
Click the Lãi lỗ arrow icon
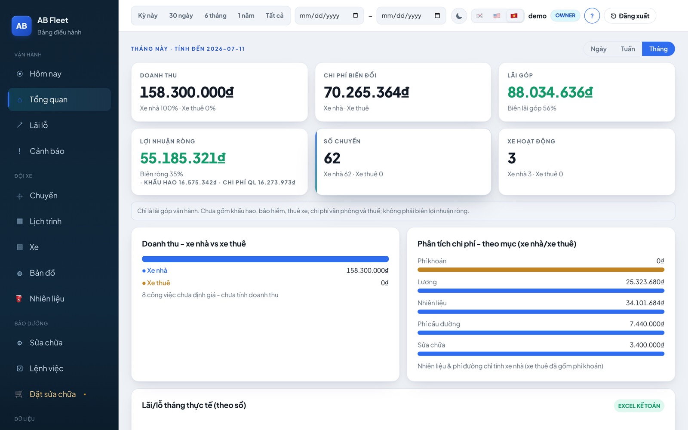[x=20, y=125]
